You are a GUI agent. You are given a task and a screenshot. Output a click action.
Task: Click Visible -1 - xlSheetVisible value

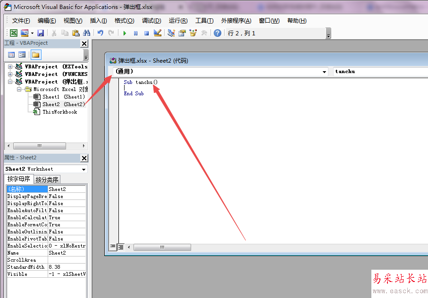[67, 274]
